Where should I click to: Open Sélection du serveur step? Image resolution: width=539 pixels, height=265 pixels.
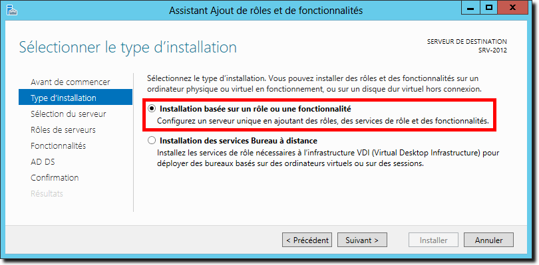[x=69, y=114]
